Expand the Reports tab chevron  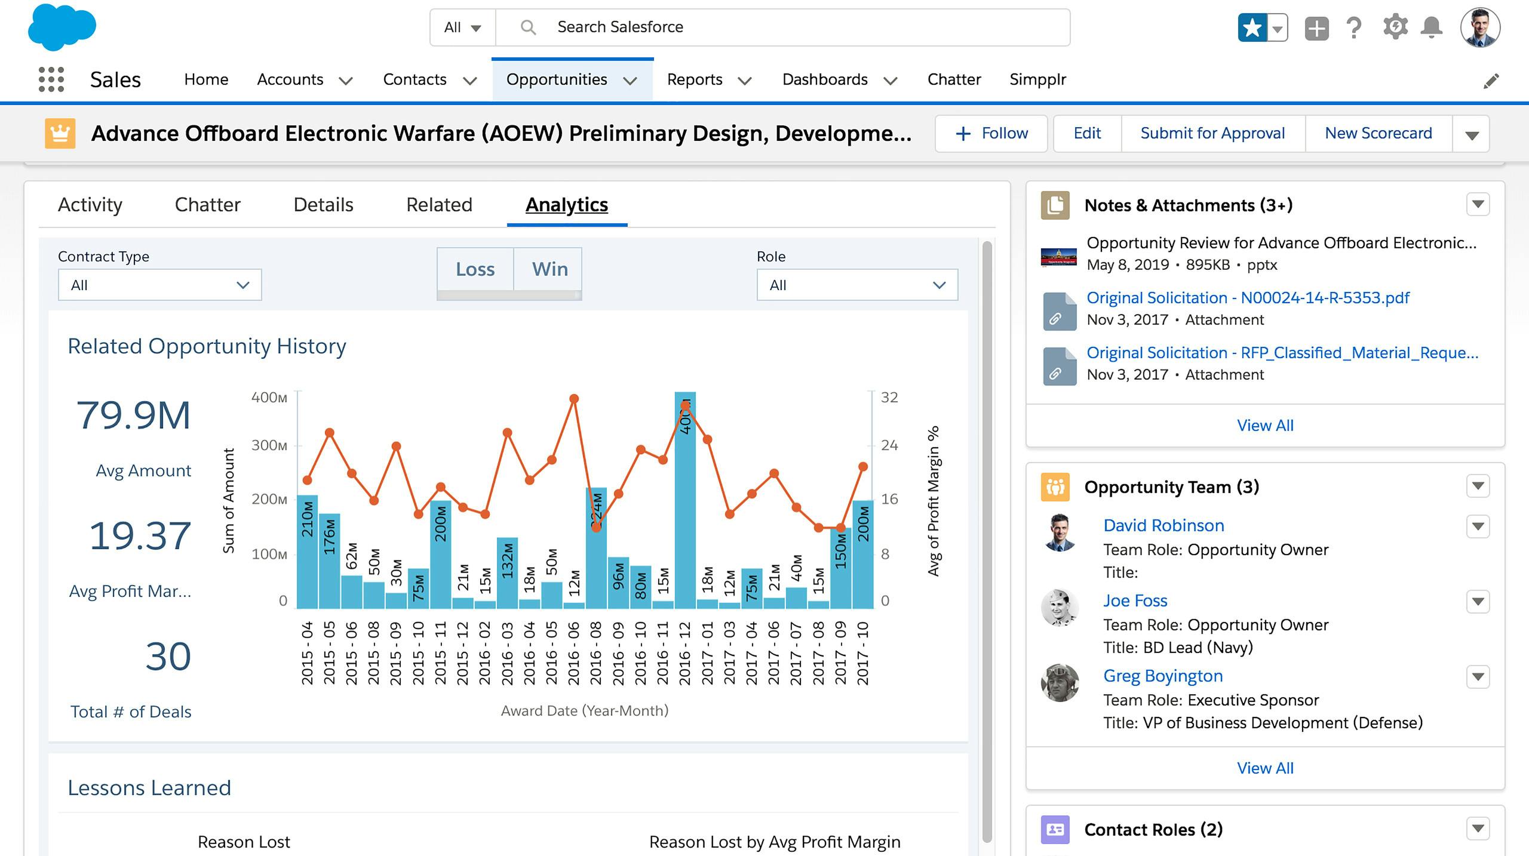[x=744, y=81]
